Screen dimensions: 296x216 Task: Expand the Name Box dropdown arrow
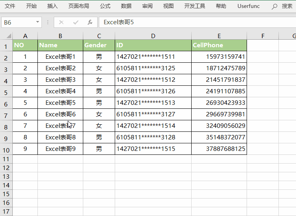click(x=37, y=22)
